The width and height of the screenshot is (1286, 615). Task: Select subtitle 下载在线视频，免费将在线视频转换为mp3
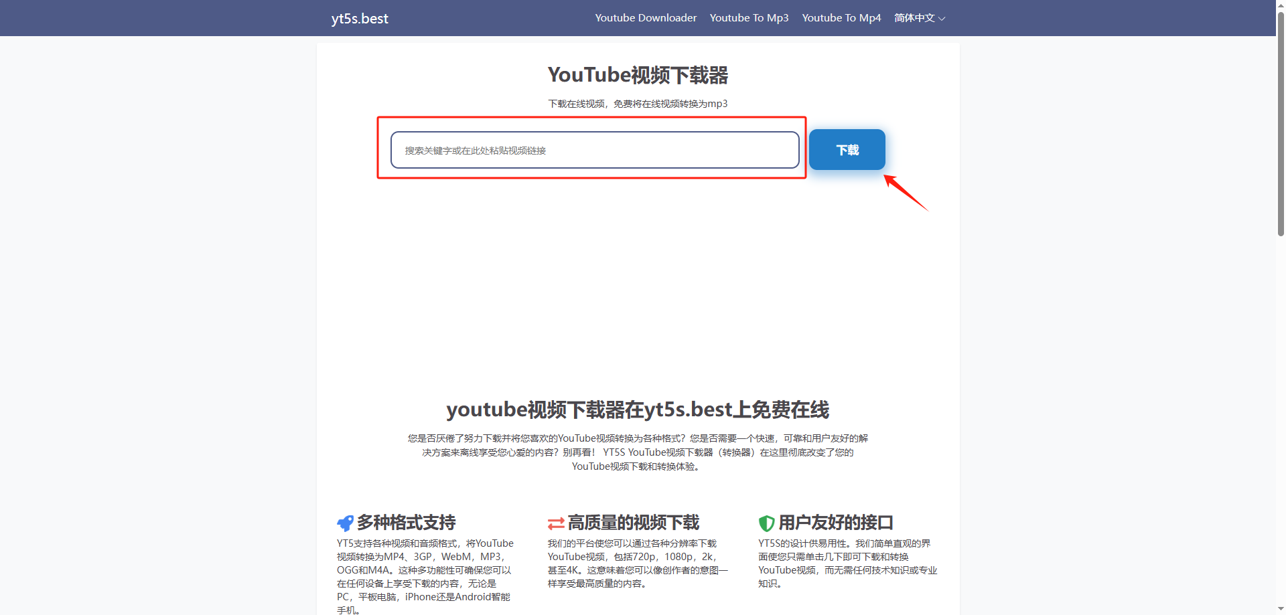tap(638, 104)
